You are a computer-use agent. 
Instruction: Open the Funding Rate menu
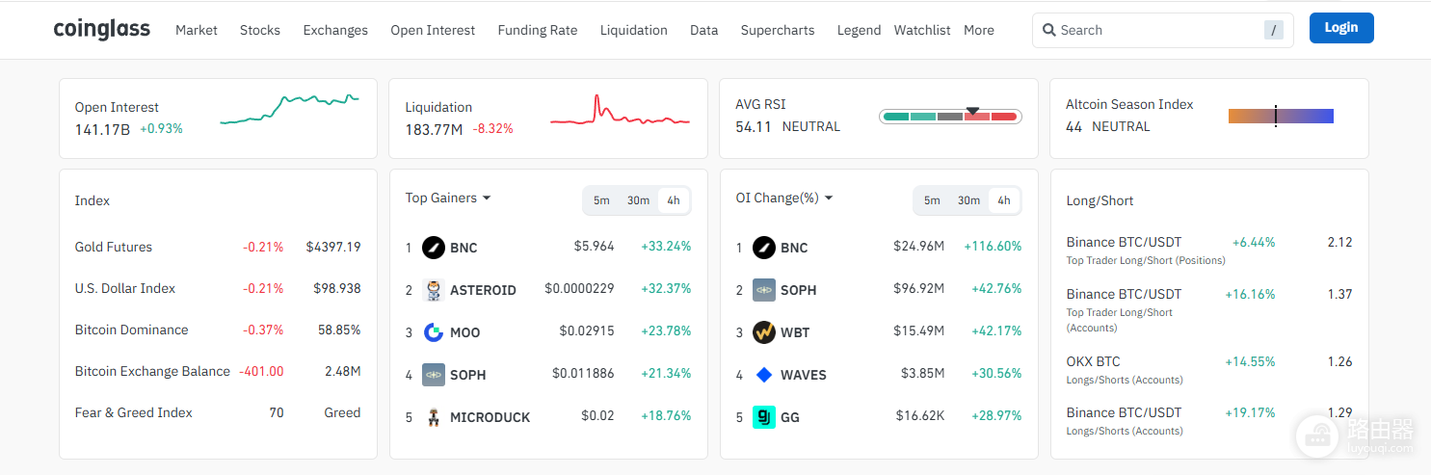(538, 30)
